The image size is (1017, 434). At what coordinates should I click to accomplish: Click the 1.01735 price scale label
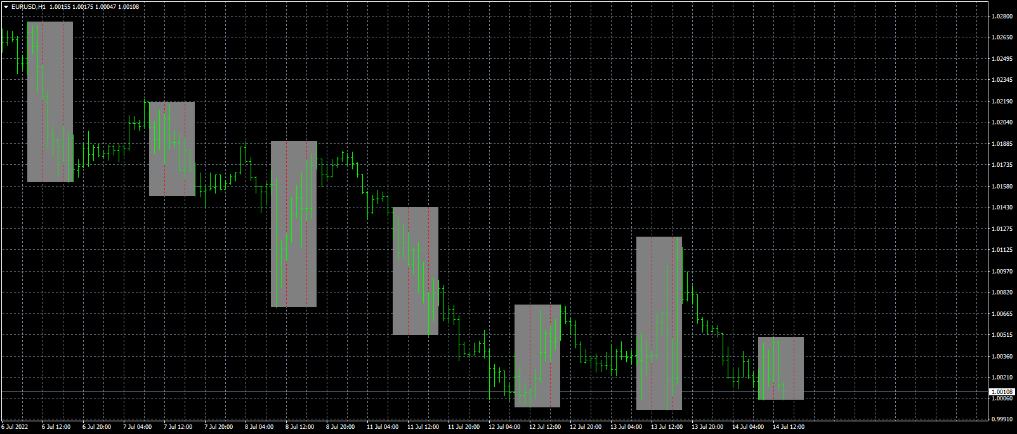click(1002, 165)
